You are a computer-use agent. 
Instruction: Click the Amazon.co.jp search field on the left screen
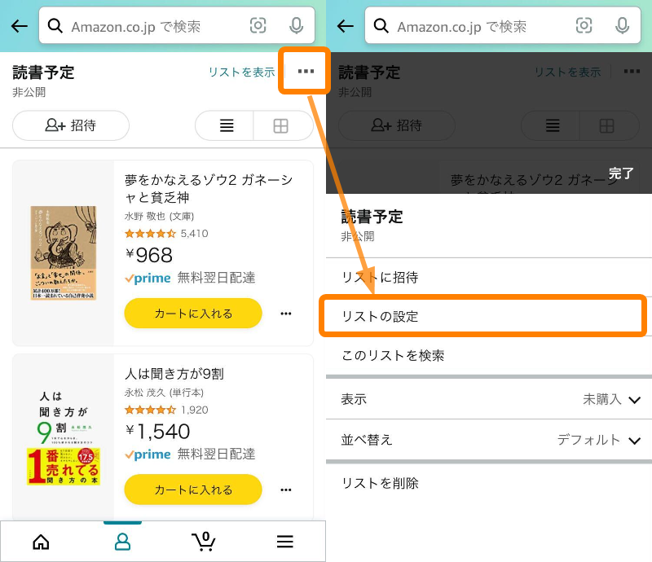pyautogui.click(x=177, y=25)
